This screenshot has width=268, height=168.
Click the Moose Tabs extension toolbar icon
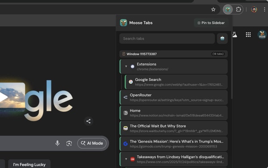click(x=228, y=9)
